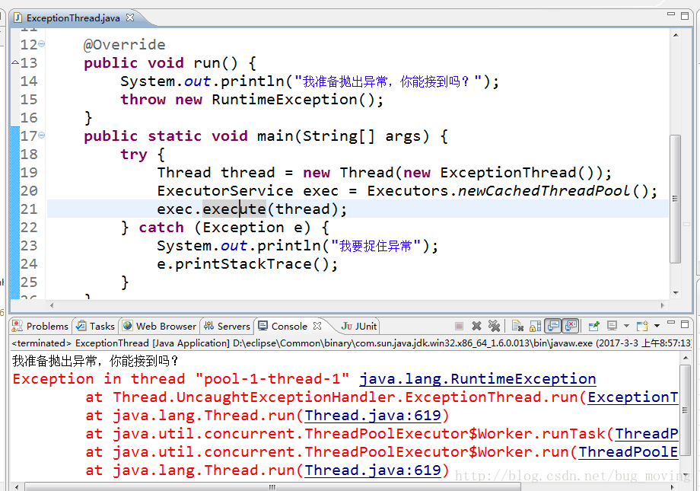Click Console horizontal scroll left arrow
The image size is (700, 491).
coord(17,487)
